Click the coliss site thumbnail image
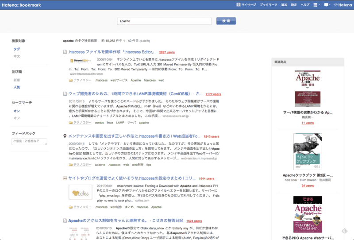Image resolution: width=354 pixels, height=240 pixels. pos(81,192)
